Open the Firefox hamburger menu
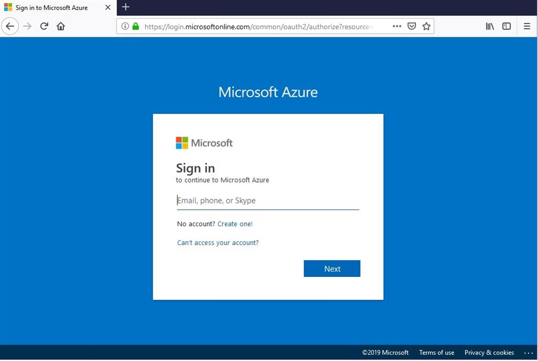The height and width of the screenshot is (361, 538). tap(527, 26)
